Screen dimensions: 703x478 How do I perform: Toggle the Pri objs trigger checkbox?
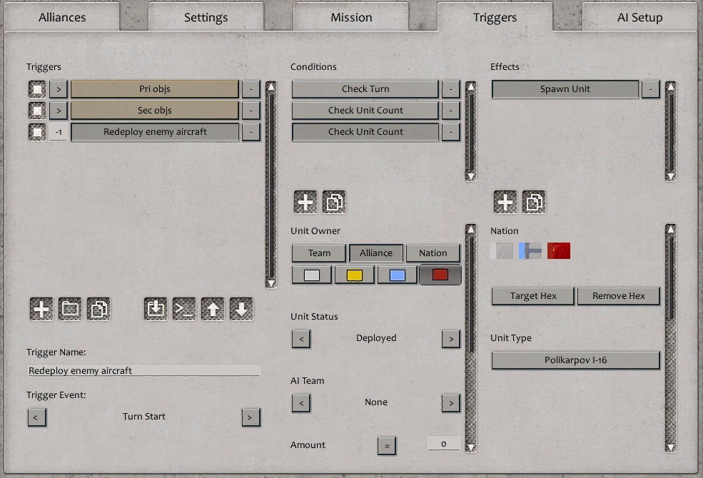37,88
